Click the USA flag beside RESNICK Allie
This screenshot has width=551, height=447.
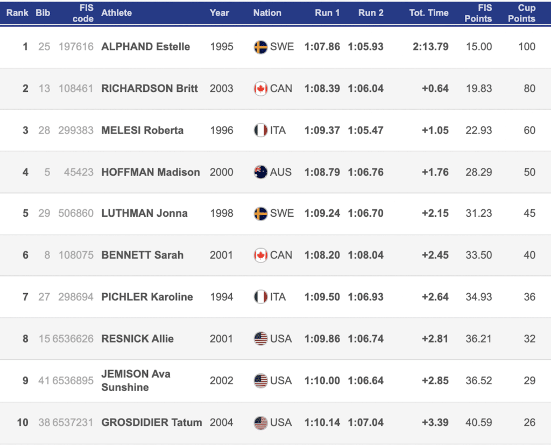(260, 339)
